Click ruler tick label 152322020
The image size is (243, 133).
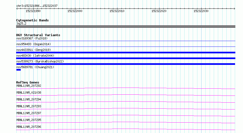click(159, 11)
